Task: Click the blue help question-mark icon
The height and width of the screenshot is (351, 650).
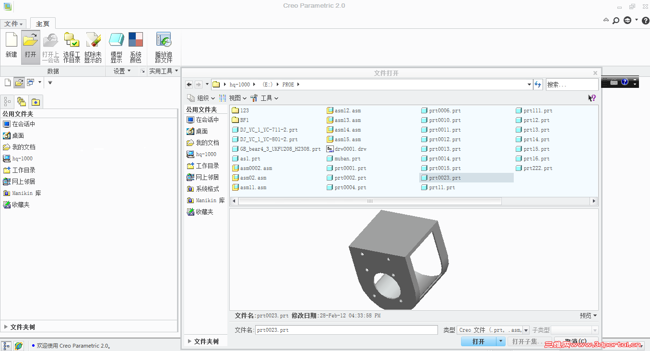Action: [625, 82]
